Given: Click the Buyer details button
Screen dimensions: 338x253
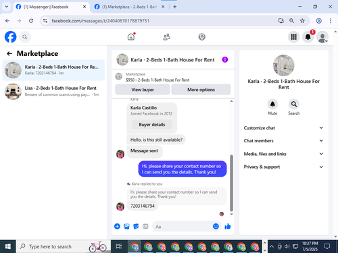Looking at the screenshot, I should (152, 125).
